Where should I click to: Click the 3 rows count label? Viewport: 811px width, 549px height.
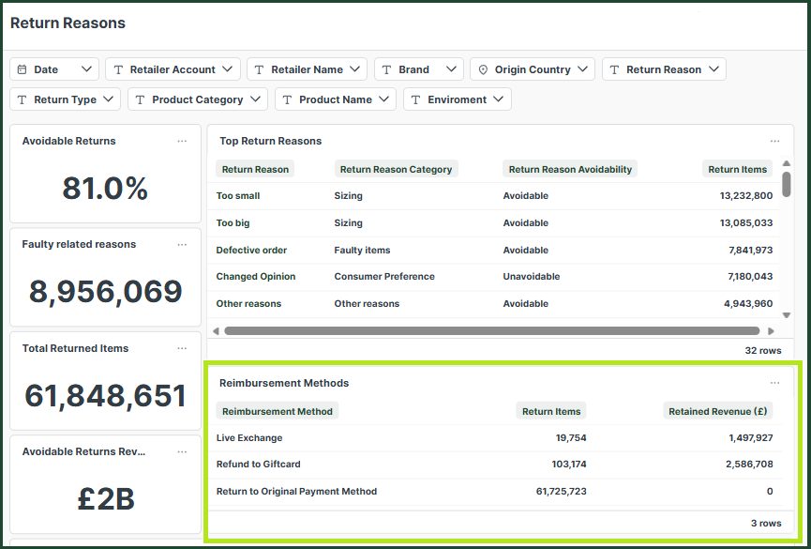tap(766, 523)
